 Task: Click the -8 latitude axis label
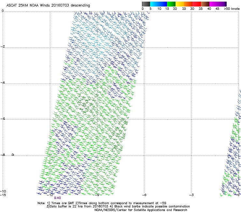click(3, 155)
